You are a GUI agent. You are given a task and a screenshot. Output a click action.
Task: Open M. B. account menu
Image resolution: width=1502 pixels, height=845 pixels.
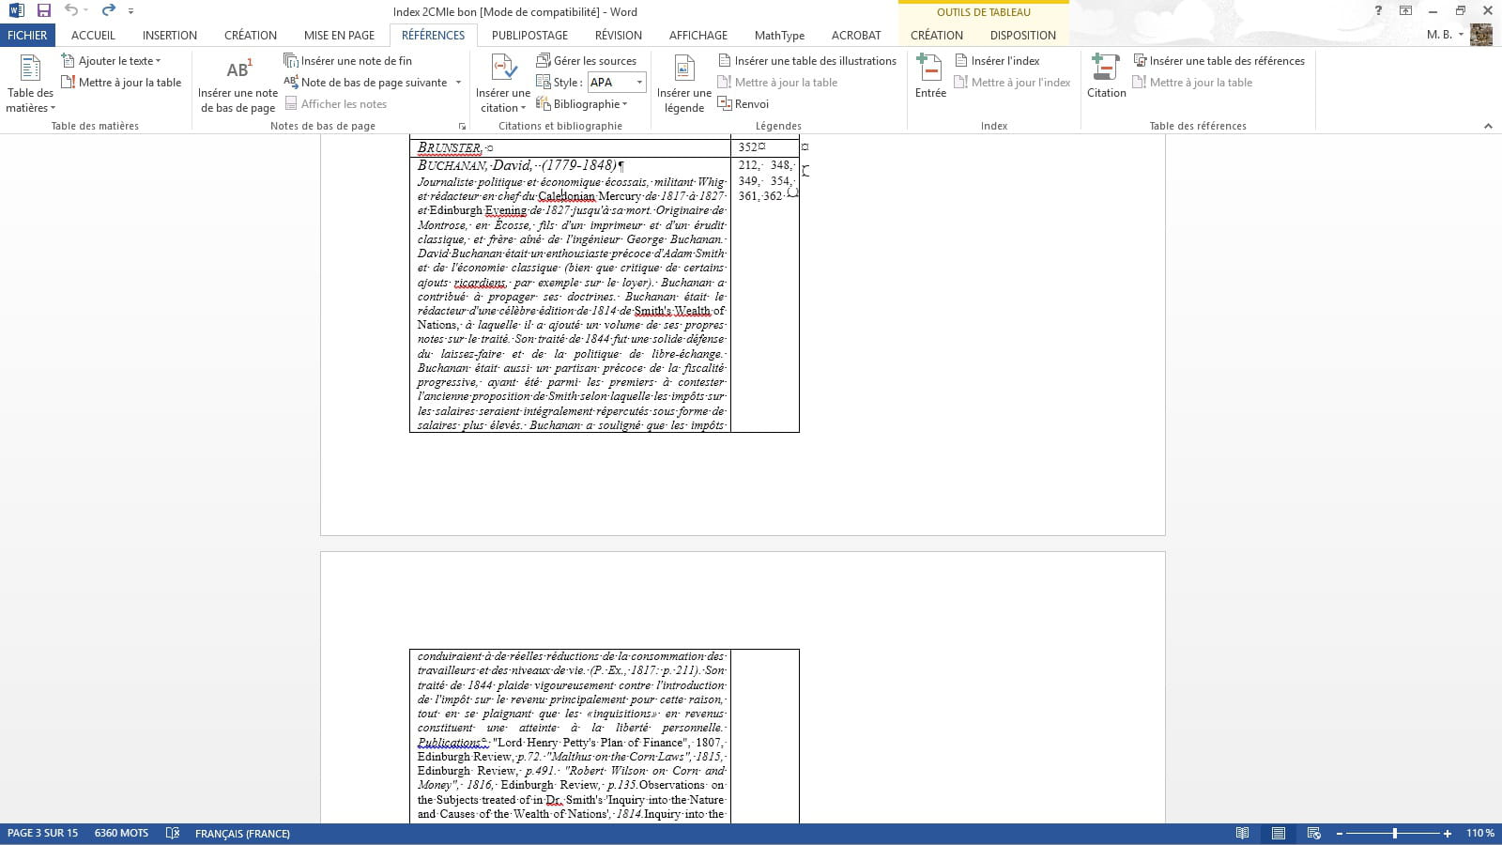[1445, 35]
